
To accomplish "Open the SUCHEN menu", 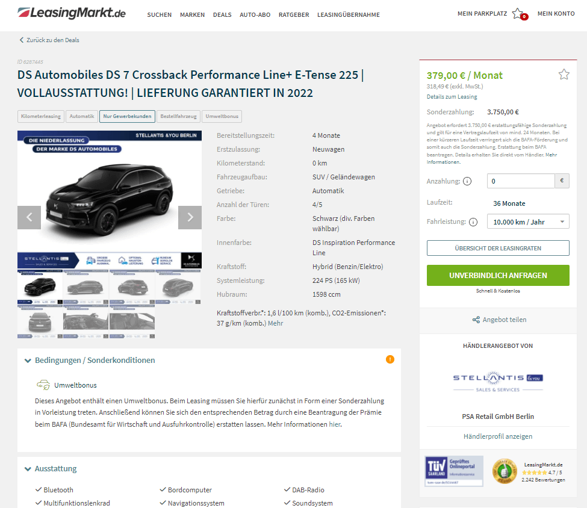I will 159,14.
